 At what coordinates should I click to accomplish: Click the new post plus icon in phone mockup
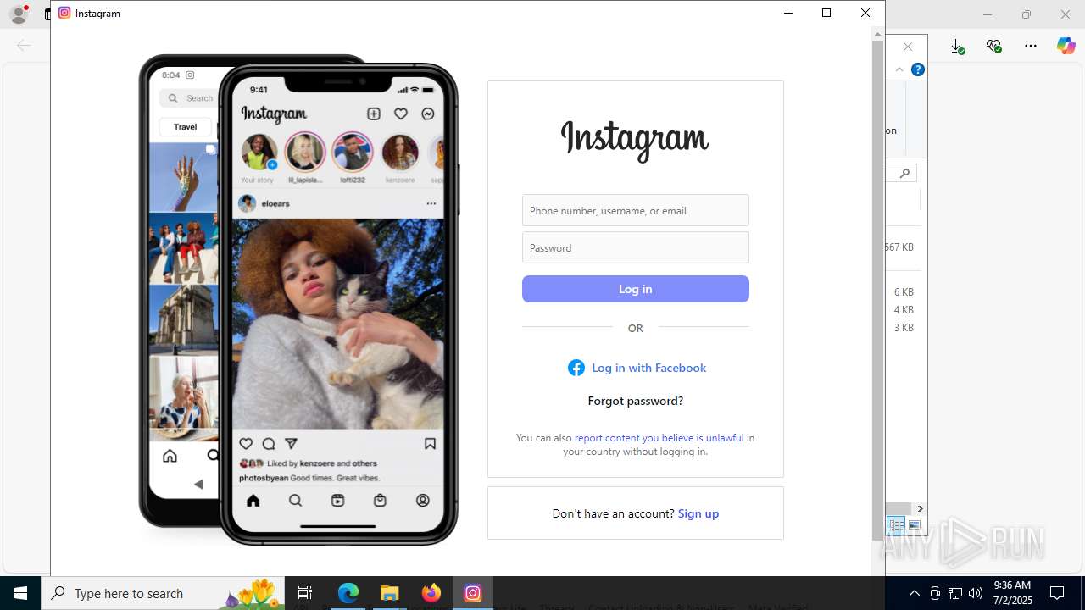tap(374, 114)
